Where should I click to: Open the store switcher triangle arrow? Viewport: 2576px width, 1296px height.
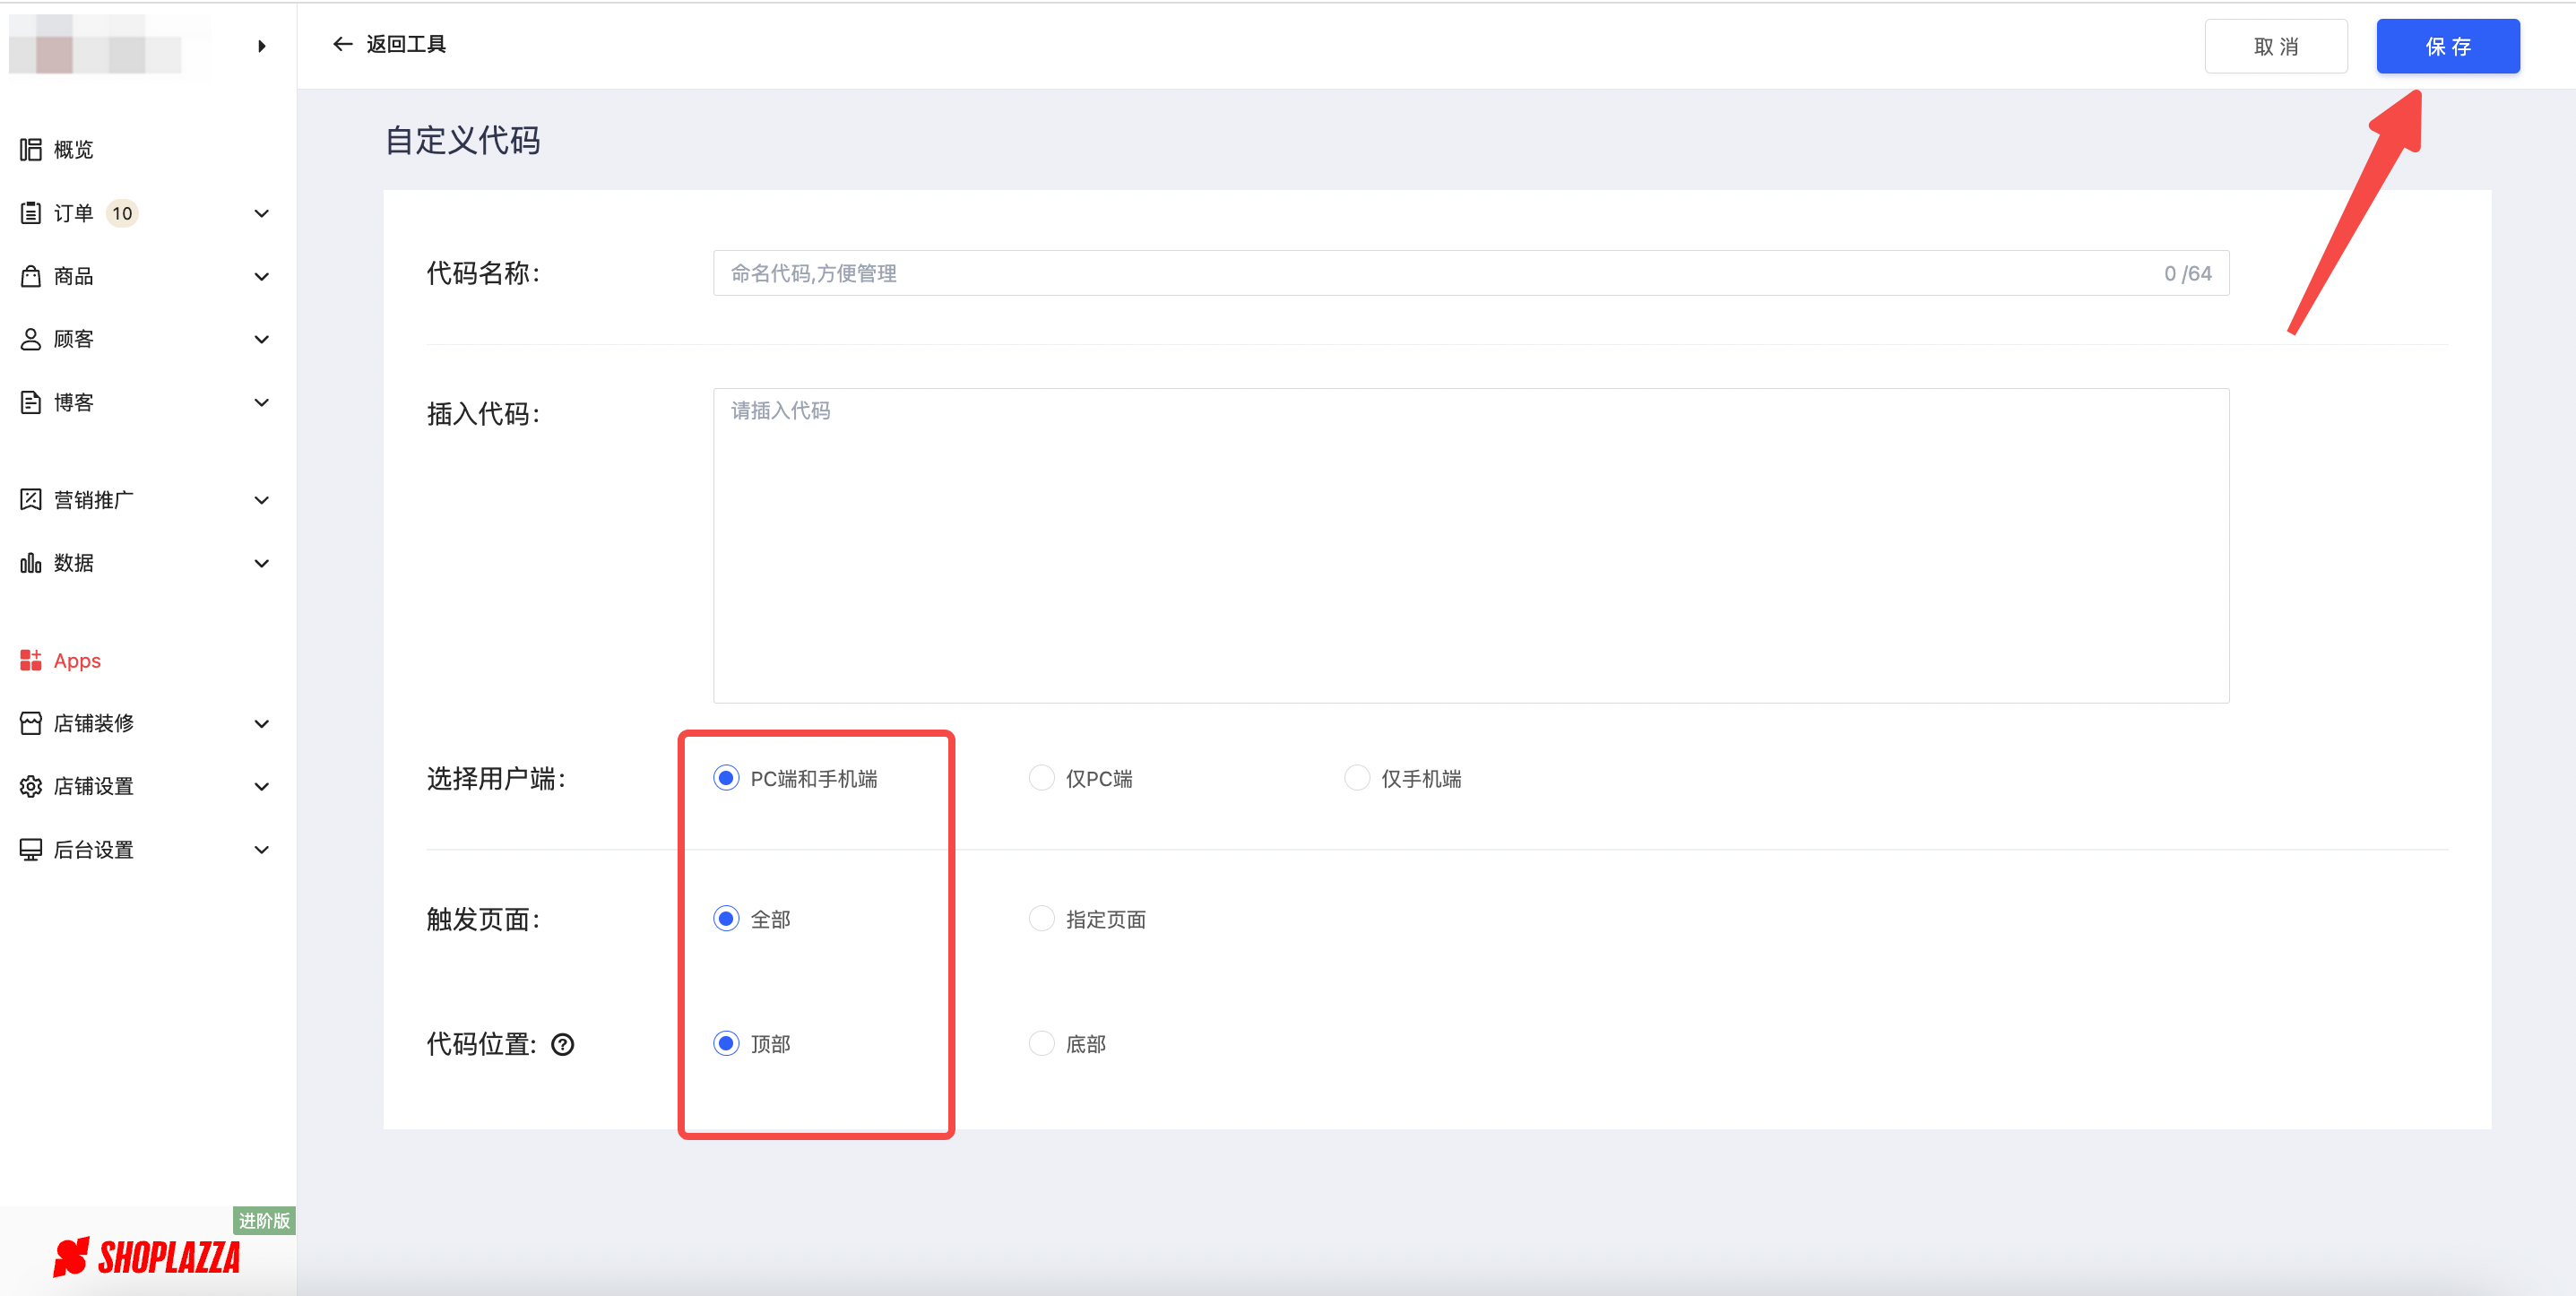pos(262,46)
